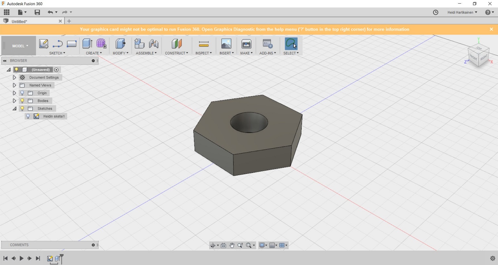Viewport: 498px width, 265px height.
Task: Open the data panel grid icon
Action: pos(6,12)
